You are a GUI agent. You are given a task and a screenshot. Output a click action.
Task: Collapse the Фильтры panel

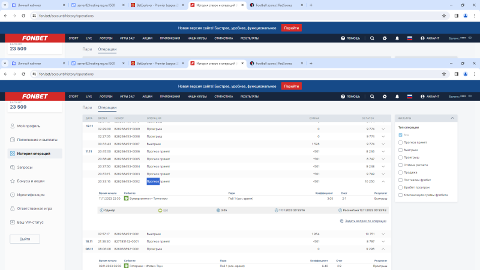452,118
